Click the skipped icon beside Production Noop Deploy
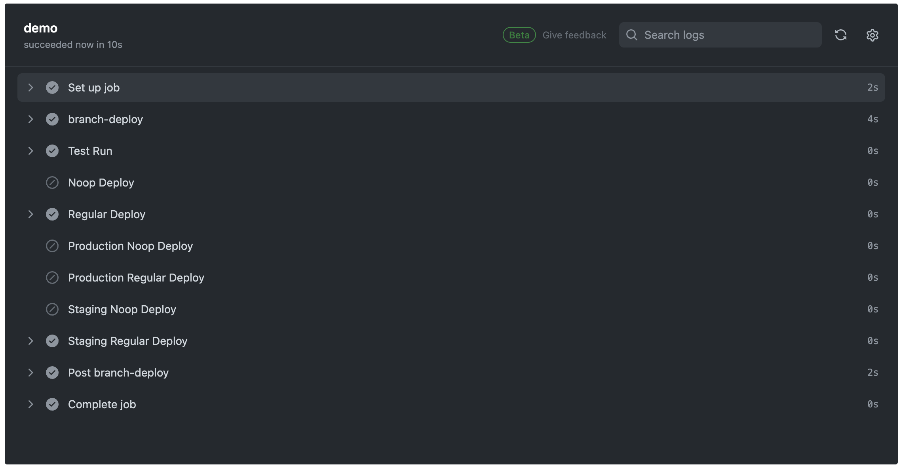This screenshot has width=901, height=468. (x=52, y=246)
